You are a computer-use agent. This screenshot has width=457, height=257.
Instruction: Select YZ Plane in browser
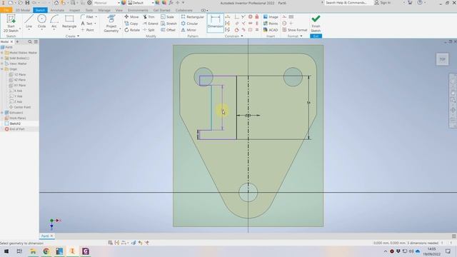17,74
